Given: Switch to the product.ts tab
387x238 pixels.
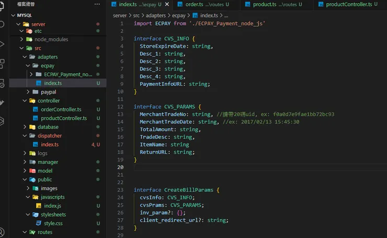Looking at the screenshot, I should coord(265,4).
